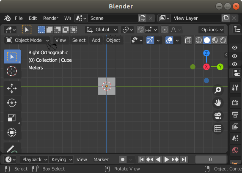Open the pivot point dropdown
This screenshot has width=242, height=173.
coord(127,30)
